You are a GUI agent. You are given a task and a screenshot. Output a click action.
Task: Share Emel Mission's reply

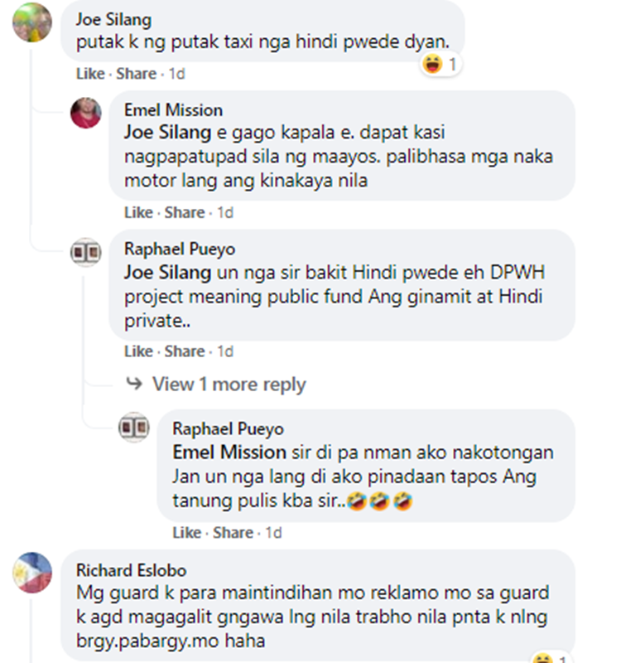[185, 212]
